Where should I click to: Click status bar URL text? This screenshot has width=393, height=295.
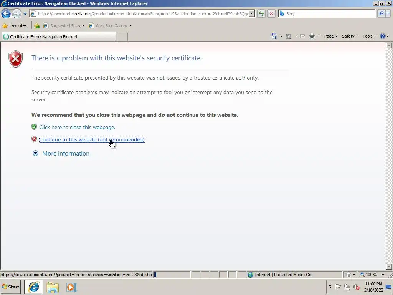(x=76, y=275)
